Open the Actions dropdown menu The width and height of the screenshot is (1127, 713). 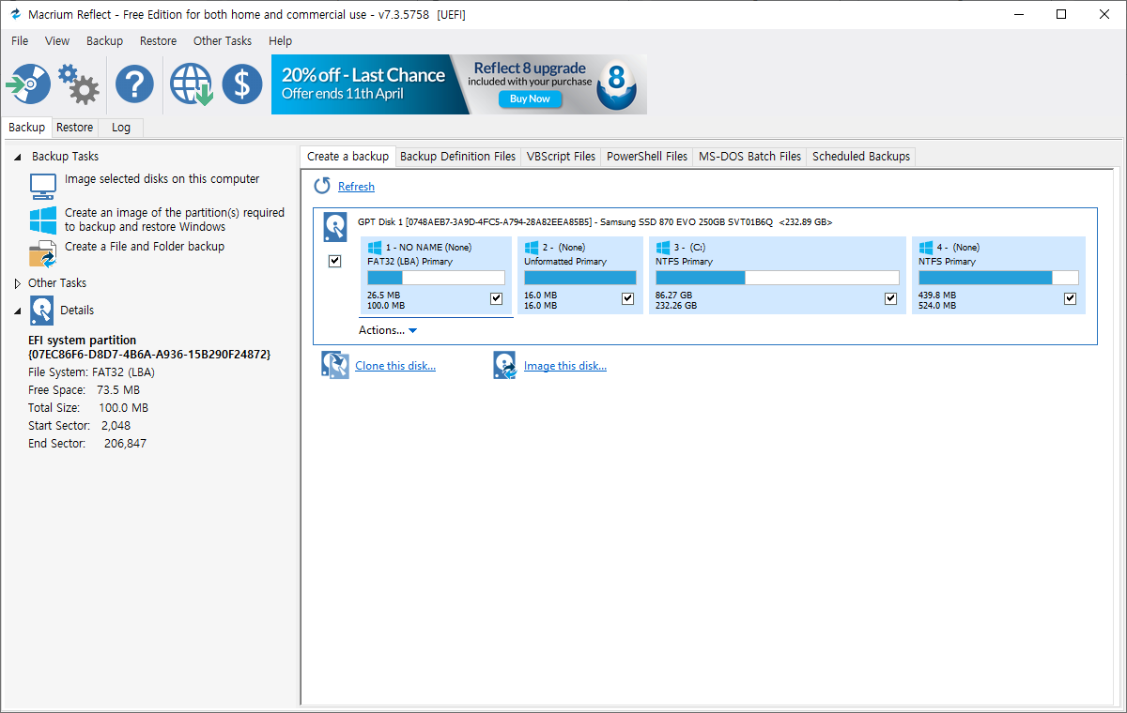[388, 330]
